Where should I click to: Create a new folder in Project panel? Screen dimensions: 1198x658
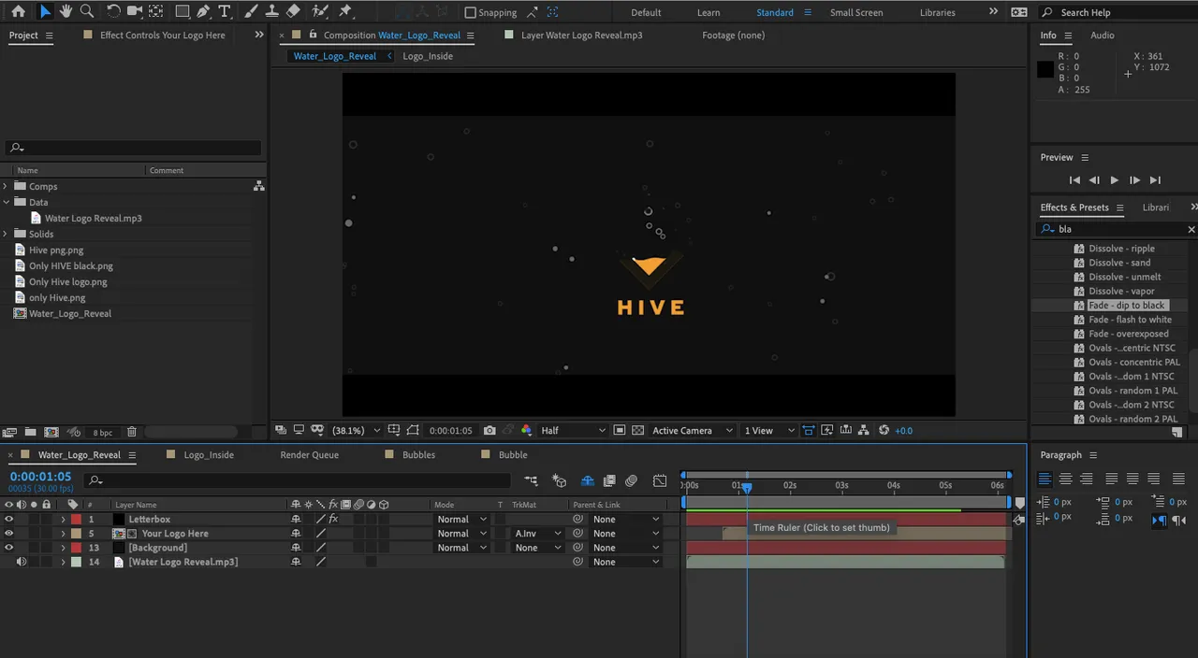[x=30, y=432]
